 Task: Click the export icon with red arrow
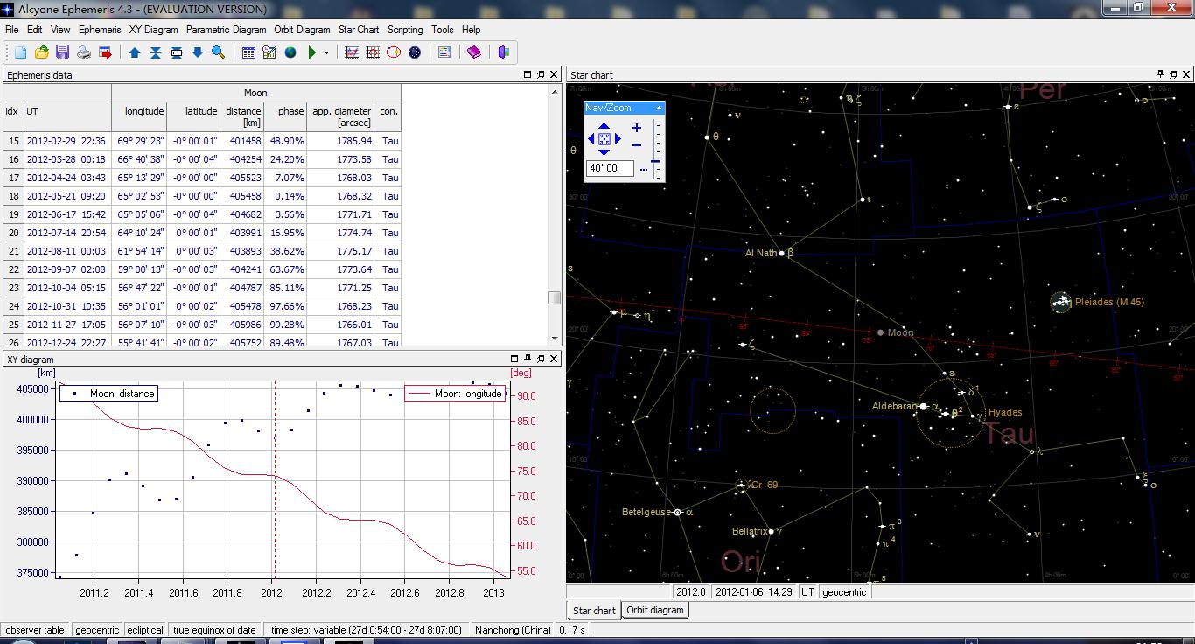105,52
